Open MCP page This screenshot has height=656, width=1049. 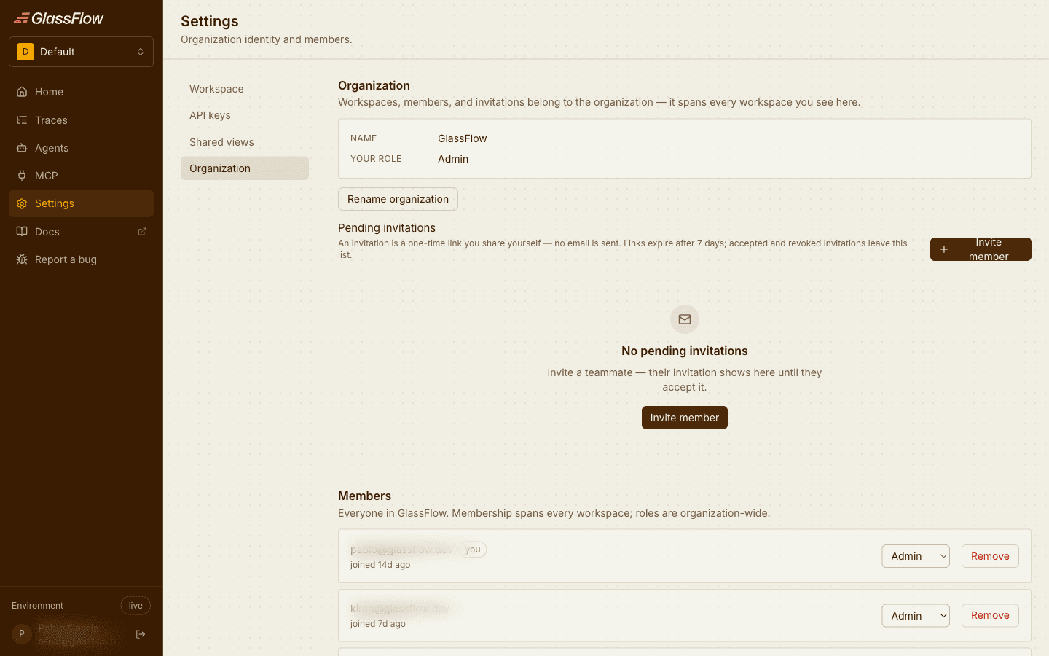coord(81,176)
